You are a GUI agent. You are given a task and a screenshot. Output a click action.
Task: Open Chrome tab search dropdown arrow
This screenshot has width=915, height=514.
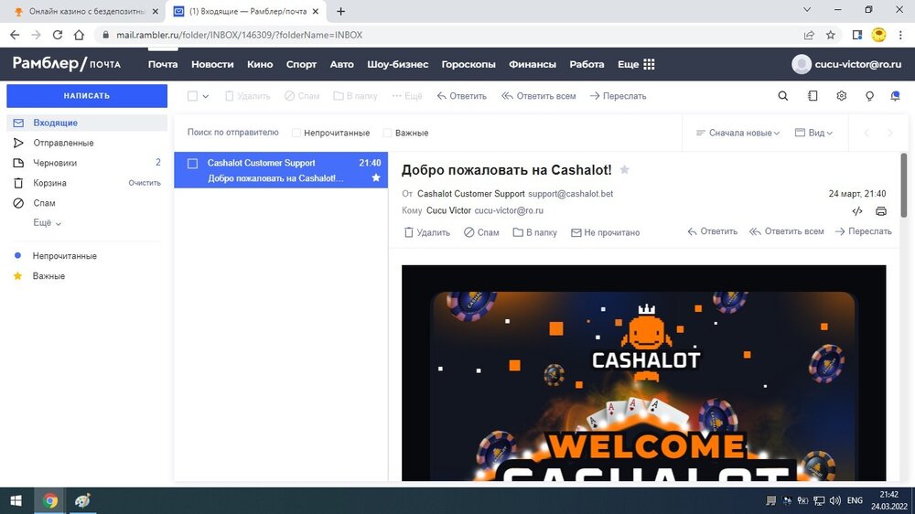click(807, 10)
